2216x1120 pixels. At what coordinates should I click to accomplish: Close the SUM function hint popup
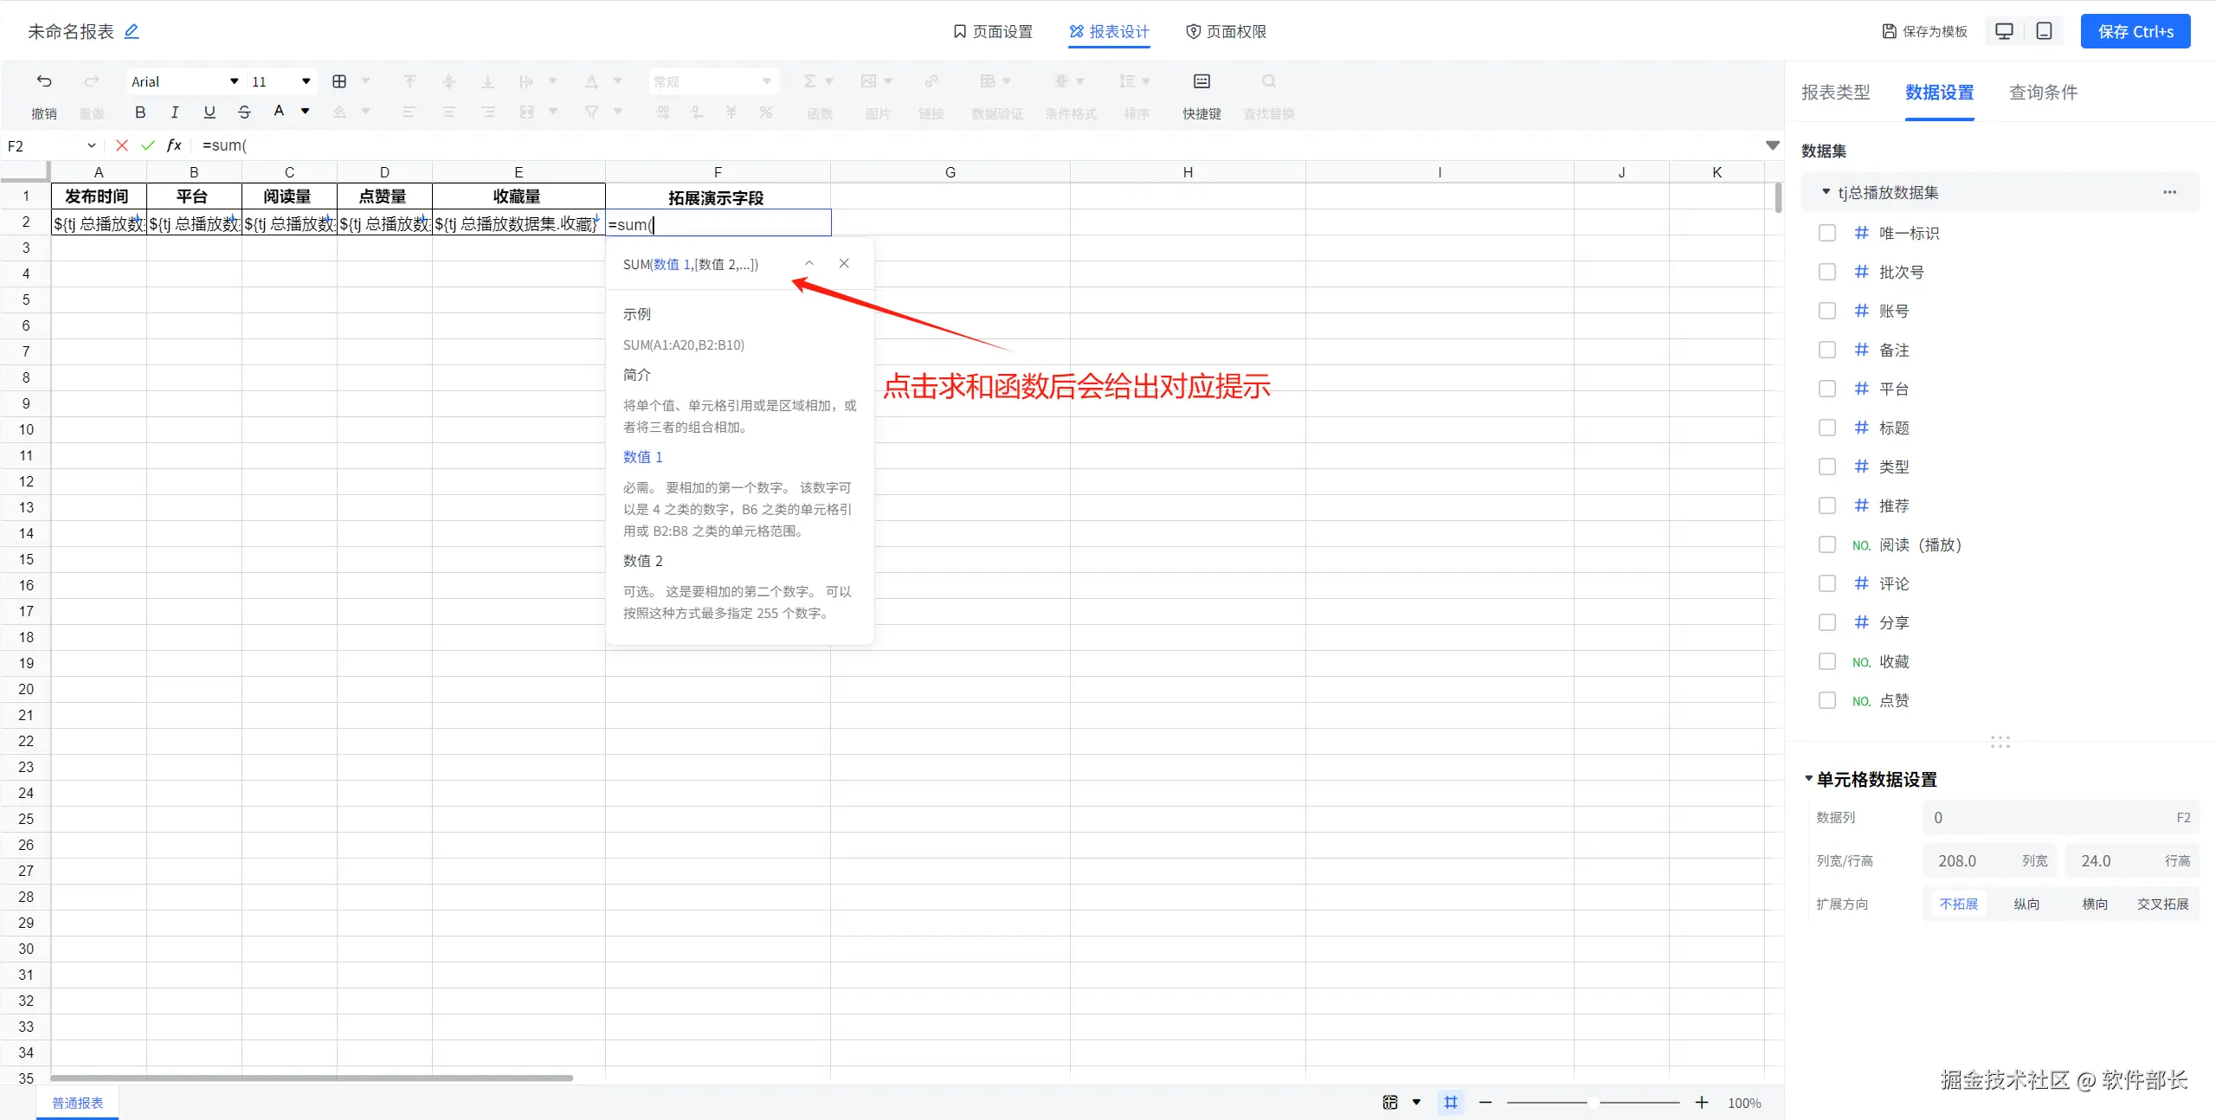pos(844,263)
